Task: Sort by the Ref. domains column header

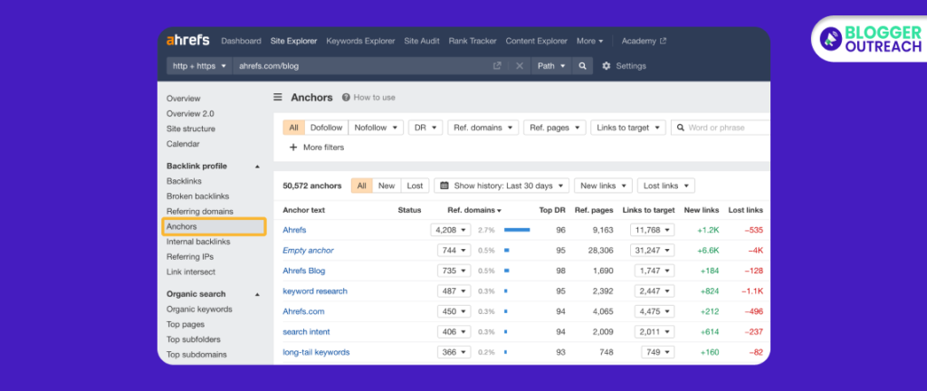Action: (474, 210)
